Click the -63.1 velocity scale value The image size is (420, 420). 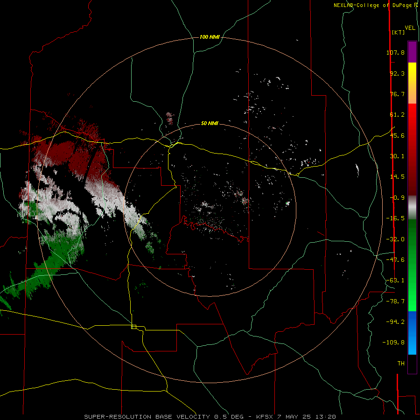tap(395, 280)
